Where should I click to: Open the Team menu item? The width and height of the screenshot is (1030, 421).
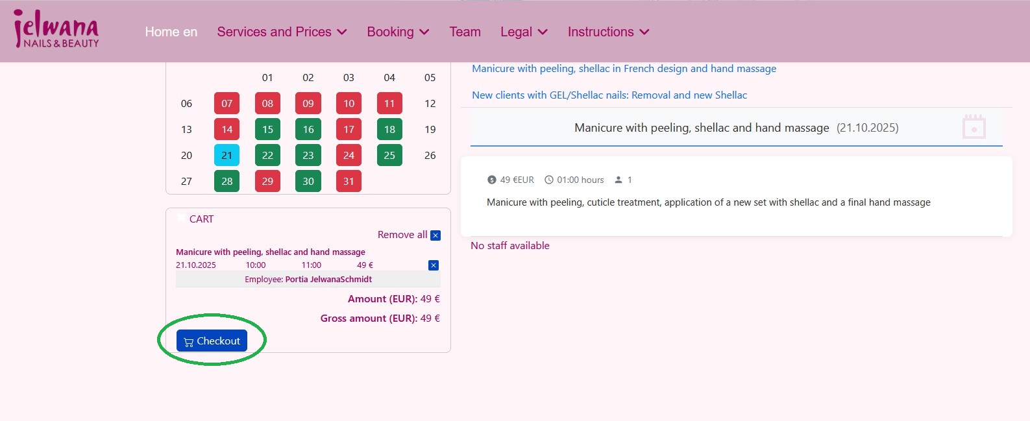[465, 32]
